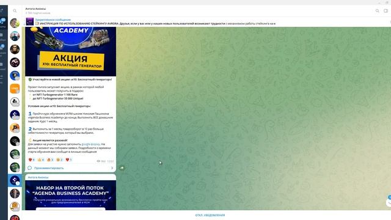Open channel info via header title
The width and height of the screenshot is (391, 220).
tap(35, 9)
